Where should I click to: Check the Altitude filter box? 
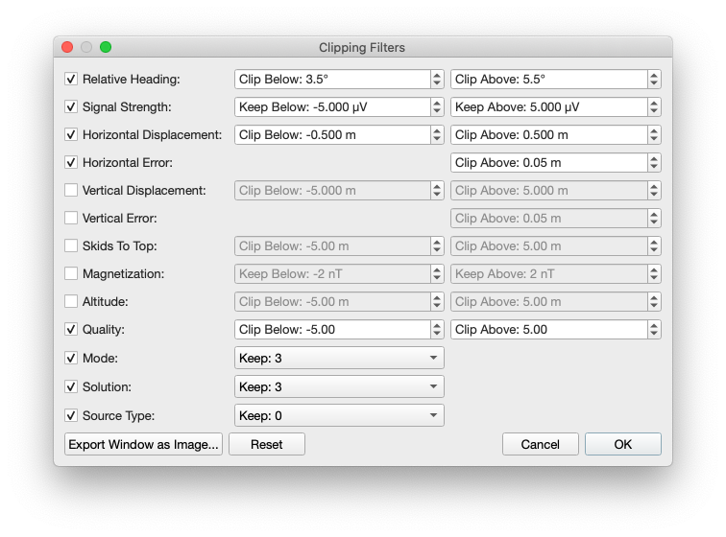[x=71, y=301]
